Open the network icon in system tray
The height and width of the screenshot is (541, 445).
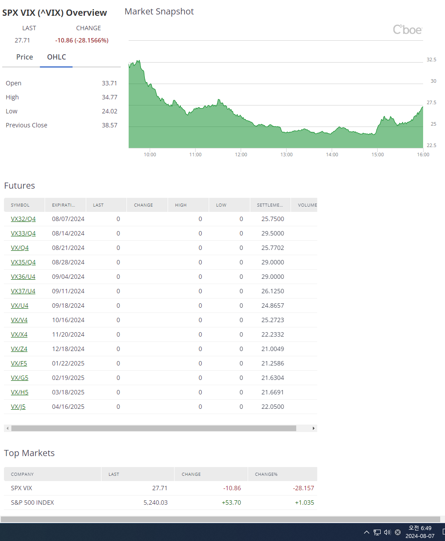pos(377,532)
